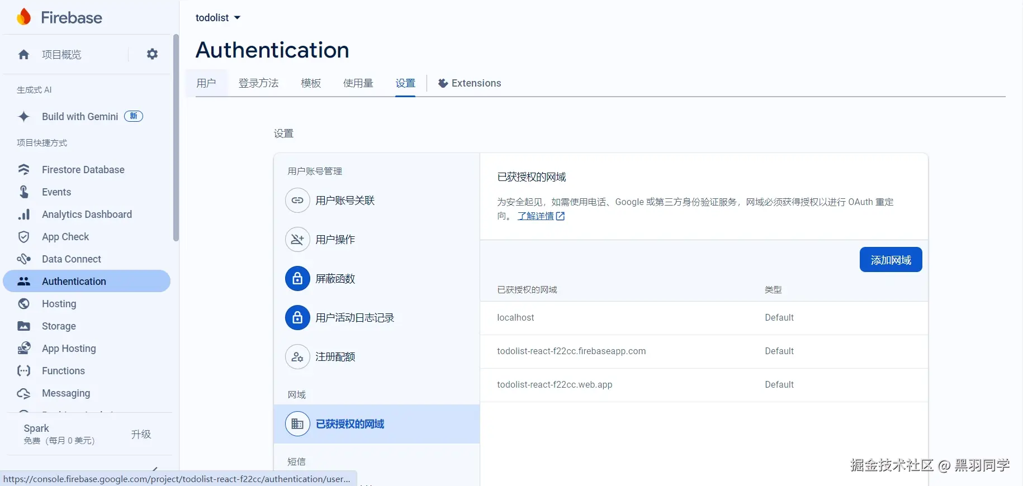Switch to the 模板 tab
This screenshot has height=486, width=1023.
(x=311, y=83)
